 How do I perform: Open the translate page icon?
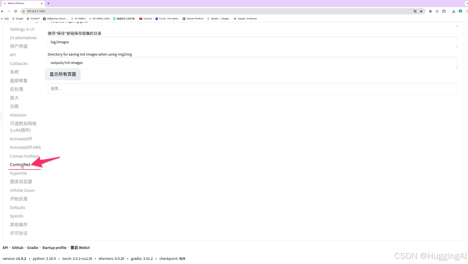[x=415, y=11]
